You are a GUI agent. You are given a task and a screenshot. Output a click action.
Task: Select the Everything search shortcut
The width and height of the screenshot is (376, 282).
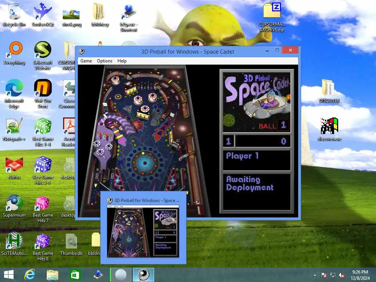pos(14,53)
